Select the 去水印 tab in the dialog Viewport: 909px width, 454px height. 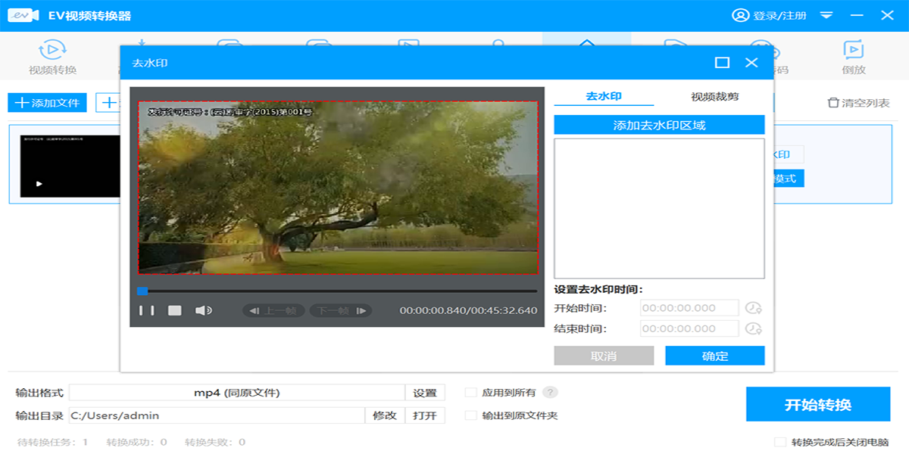click(x=604, y=97)
